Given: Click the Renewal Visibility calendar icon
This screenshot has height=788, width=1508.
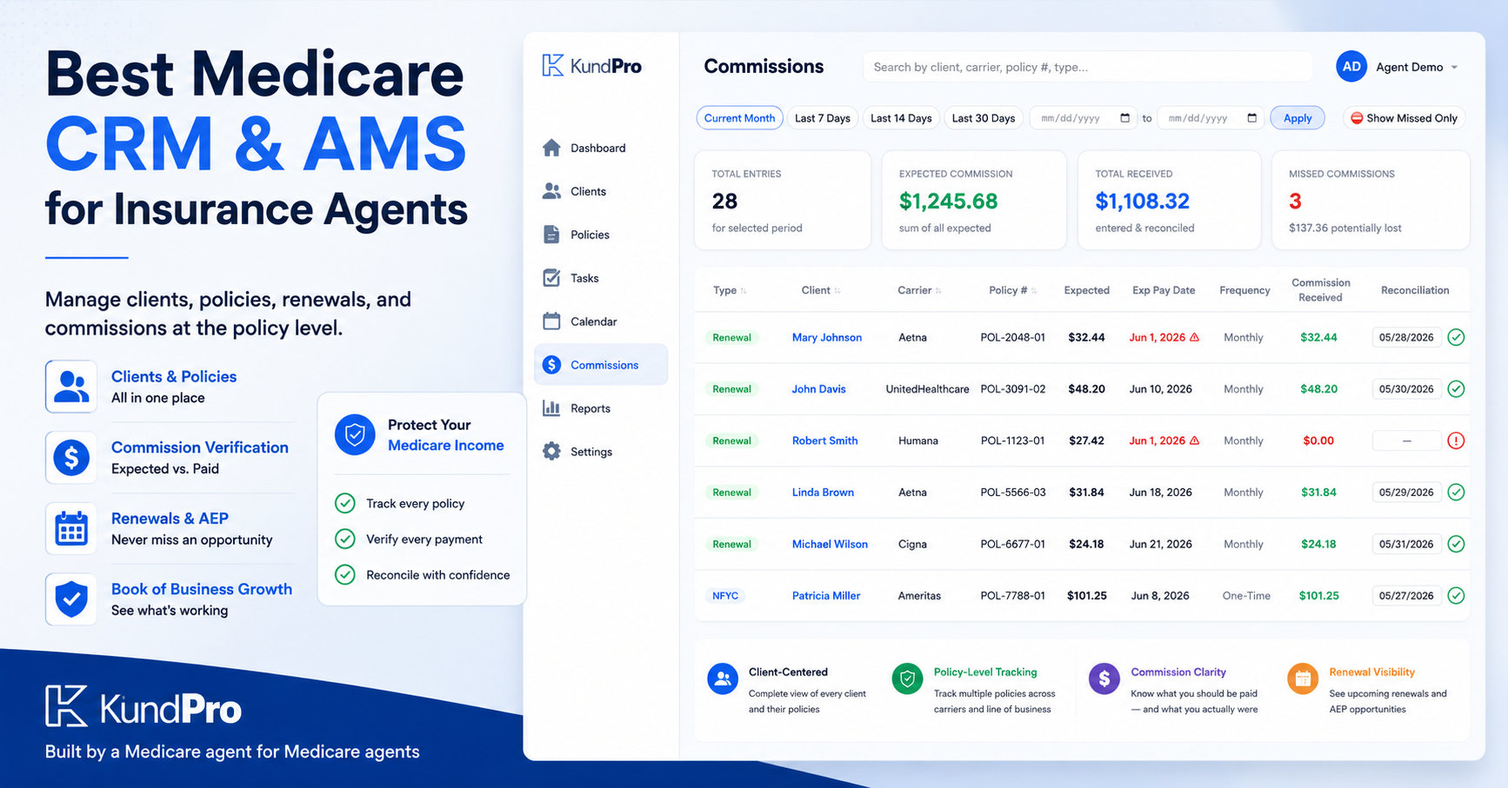Looking at the screenshot, I should (x=1303, y=679).
